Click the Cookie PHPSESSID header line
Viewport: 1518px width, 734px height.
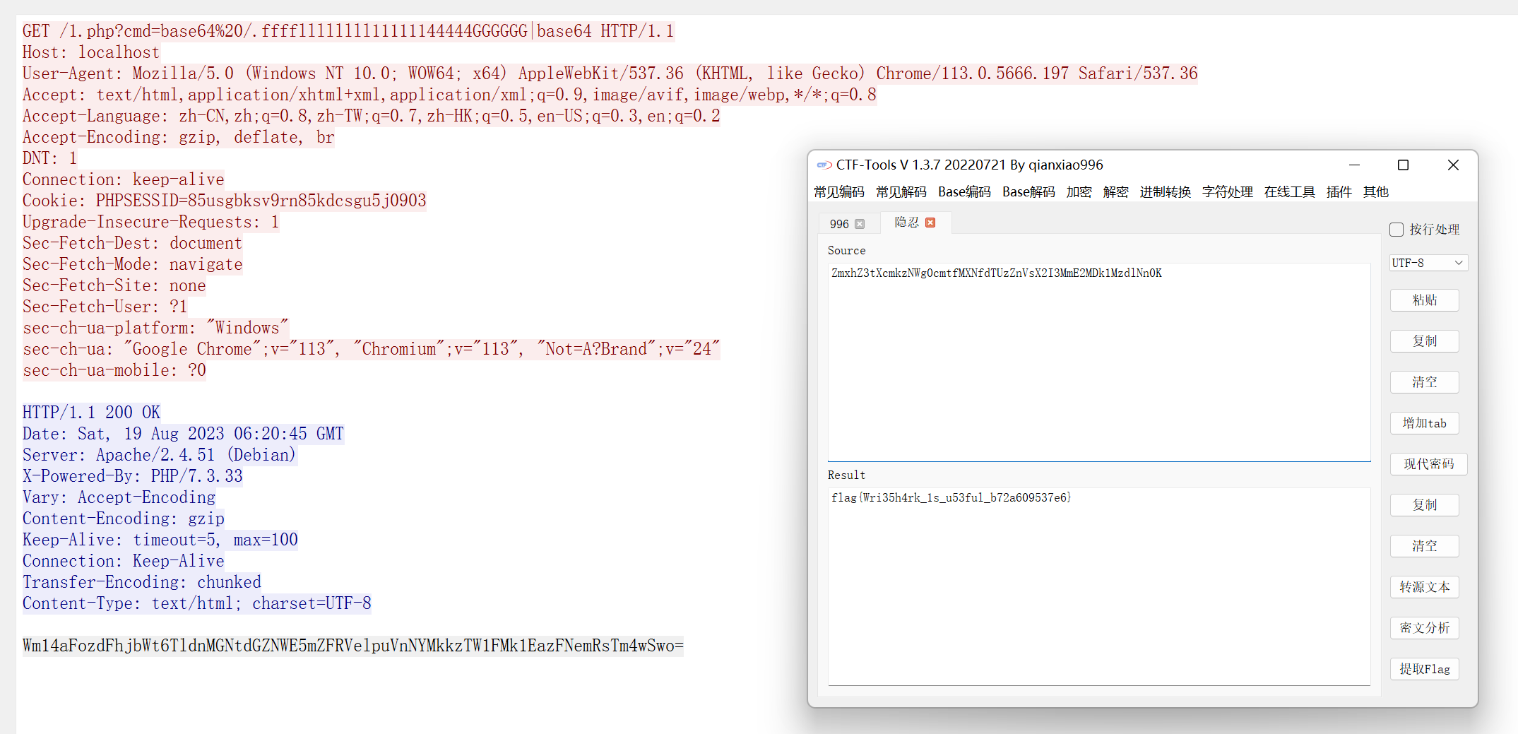point(225,201)
